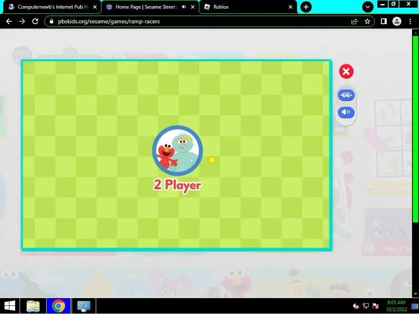Minimize the Chrome window
Screen dimensions: 419x314
[x=383, y=4]
